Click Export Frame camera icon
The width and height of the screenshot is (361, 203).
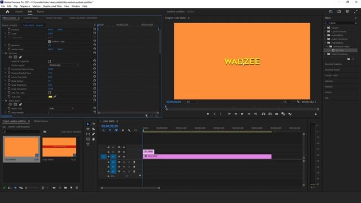pyautogui.click(x=277, y=114)
